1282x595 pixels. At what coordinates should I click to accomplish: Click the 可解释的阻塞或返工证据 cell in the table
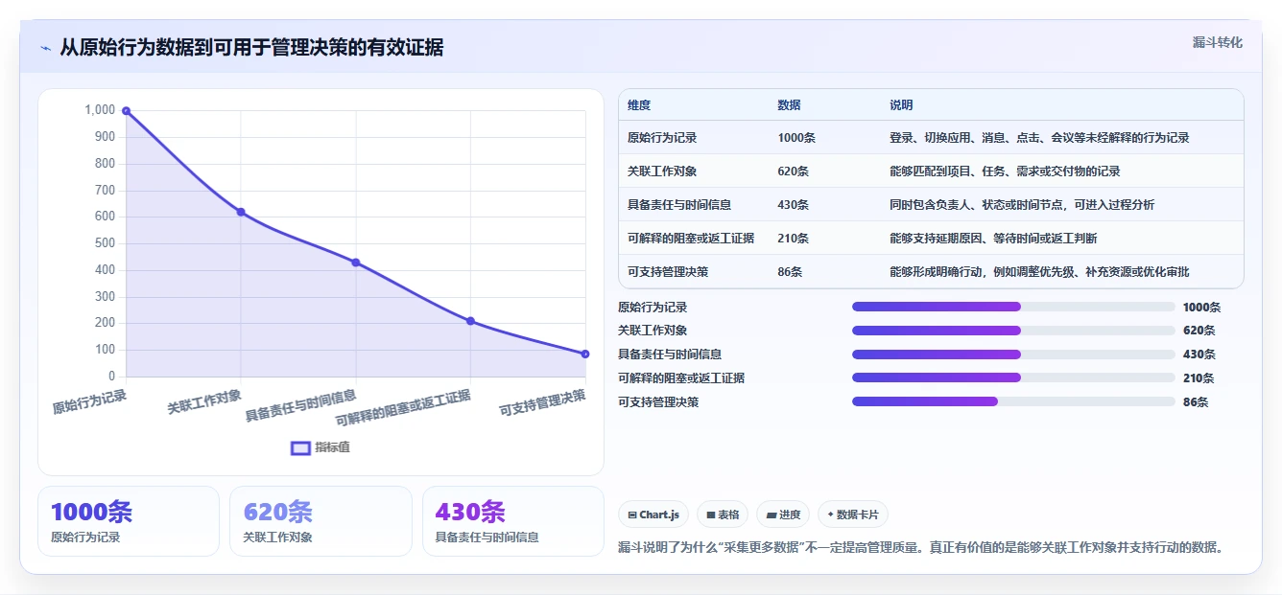point(691,239)
